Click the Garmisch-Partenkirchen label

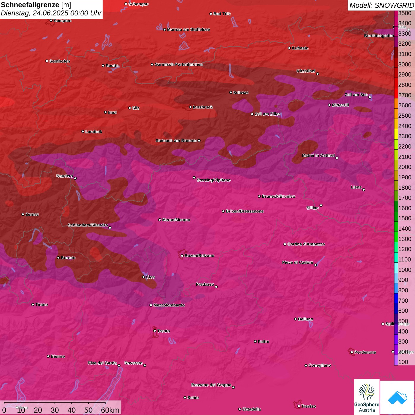click(x=179, y=64)
